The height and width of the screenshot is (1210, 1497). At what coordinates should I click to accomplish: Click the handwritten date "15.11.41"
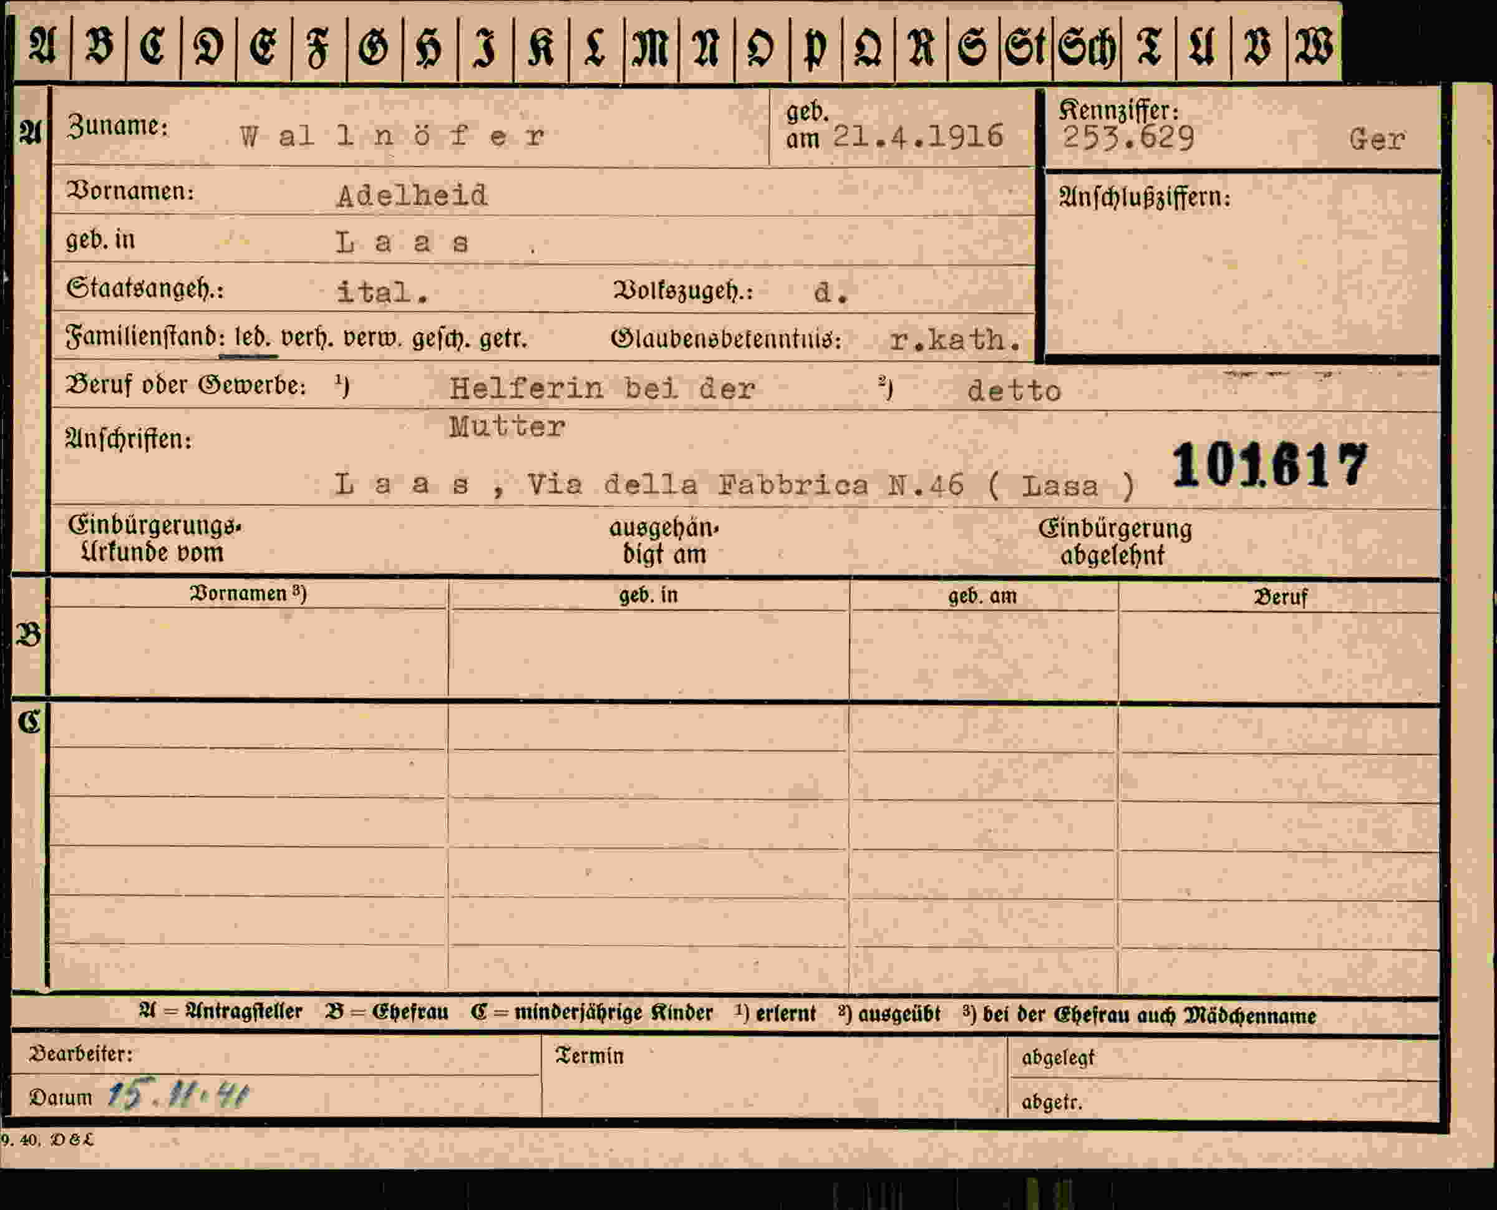(x=178, y=1095)
